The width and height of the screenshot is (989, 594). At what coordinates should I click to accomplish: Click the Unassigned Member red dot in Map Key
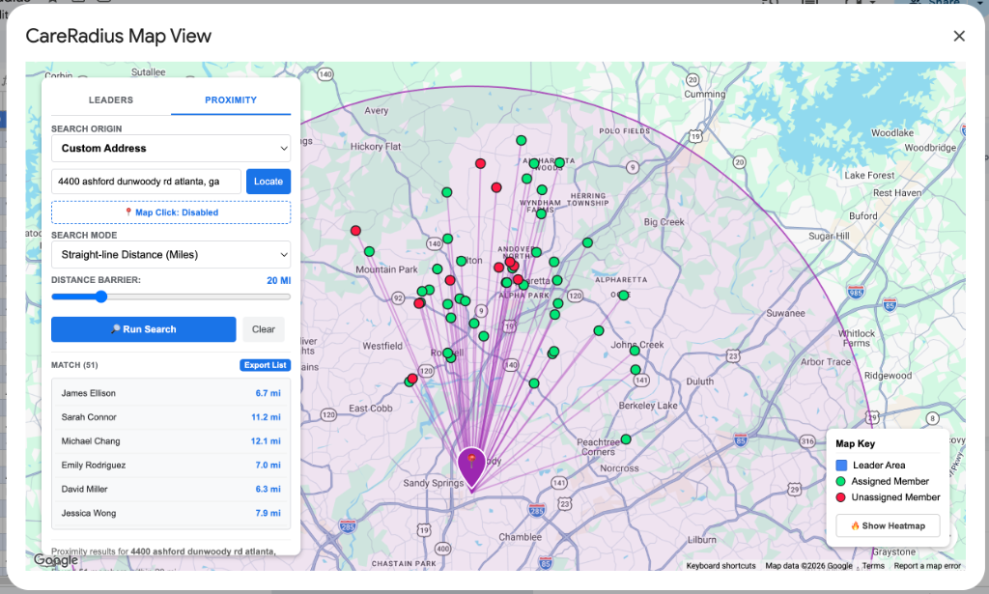point(841,497)
